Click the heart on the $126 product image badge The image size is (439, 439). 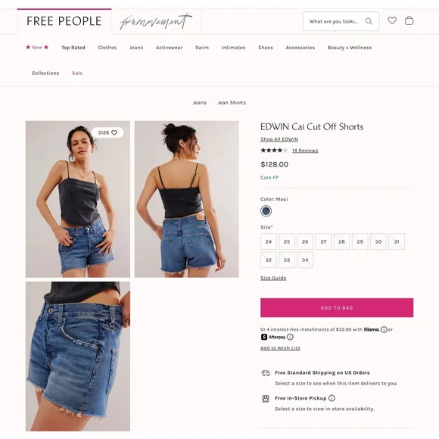coord(114,132)
